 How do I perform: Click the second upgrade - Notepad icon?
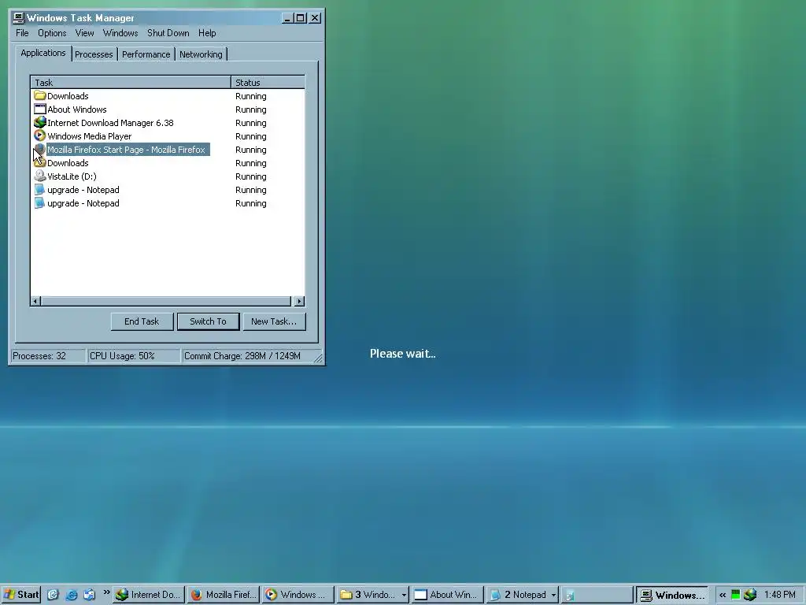tap(39, 202)
